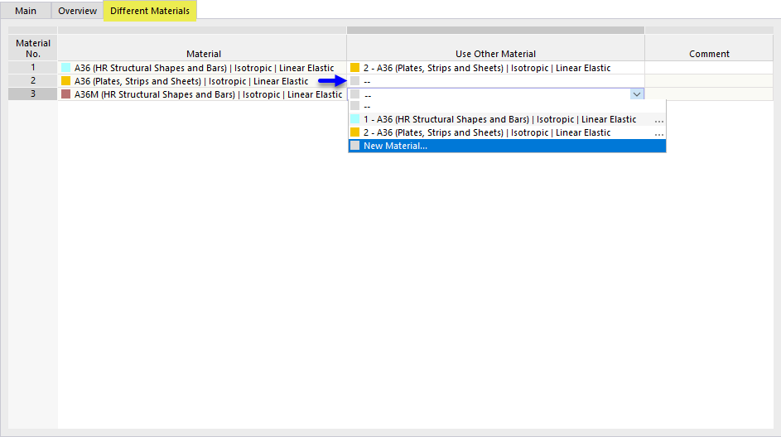The image size is (781, 437).
Task: Click 'A36M (HR Structural Shapes and Bars)' material cell
Action: pos(202,94)
